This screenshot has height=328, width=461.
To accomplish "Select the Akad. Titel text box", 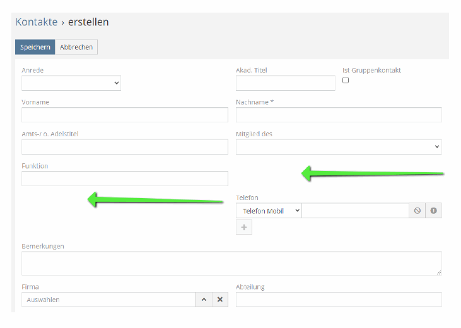I will point(286,83).
